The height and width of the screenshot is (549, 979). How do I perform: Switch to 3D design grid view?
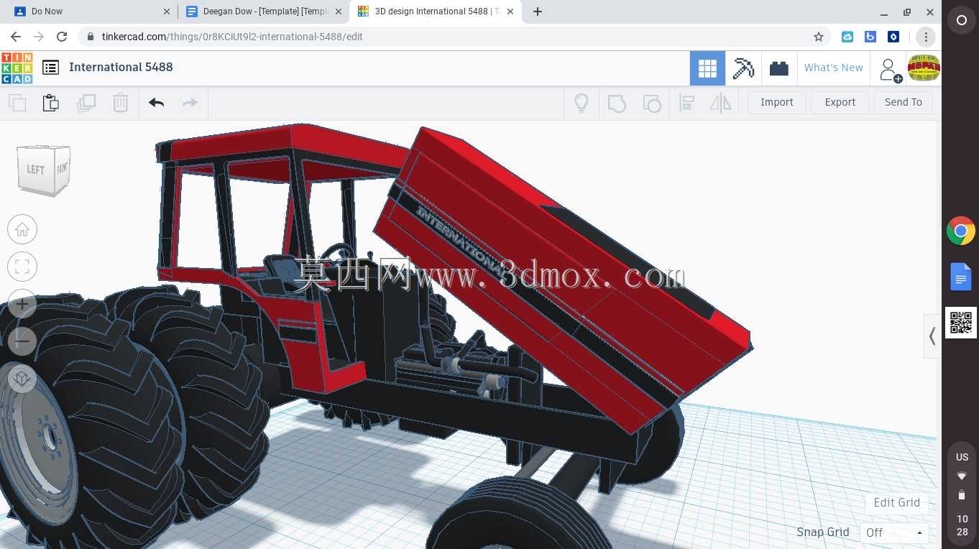point(707,68)
